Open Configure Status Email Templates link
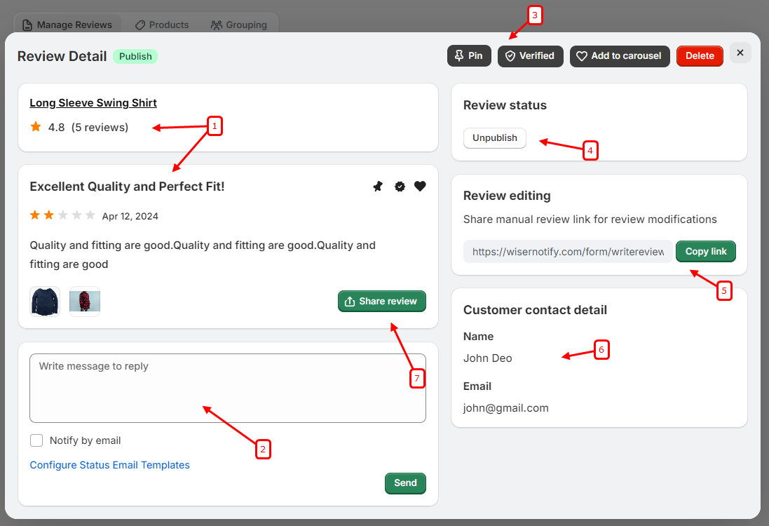The image size is (769, 526). [x=109, y=465]
